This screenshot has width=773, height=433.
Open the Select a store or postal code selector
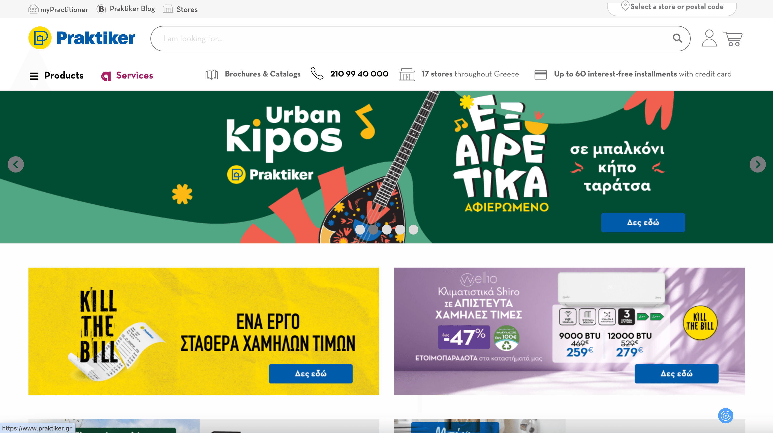(x=672, y=7)
